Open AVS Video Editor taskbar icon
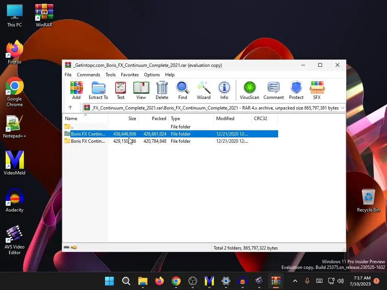 pyautogui.click(x=259, y=281)
